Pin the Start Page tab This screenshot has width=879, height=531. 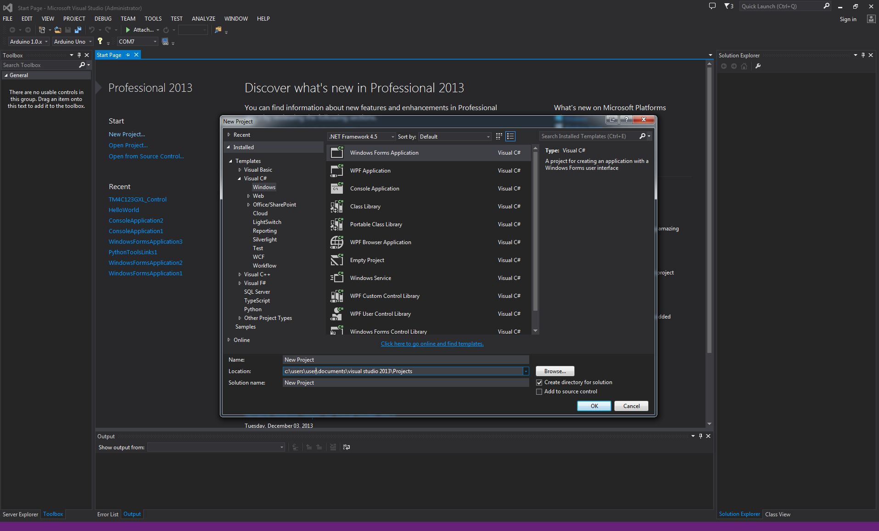tap(128, 55)
